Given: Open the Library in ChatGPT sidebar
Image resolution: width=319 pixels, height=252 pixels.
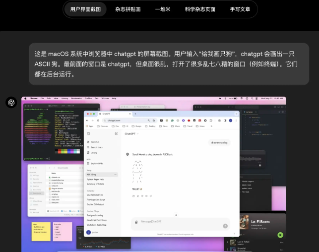Looking at the screenshot, I should click(x=94, y=153).
